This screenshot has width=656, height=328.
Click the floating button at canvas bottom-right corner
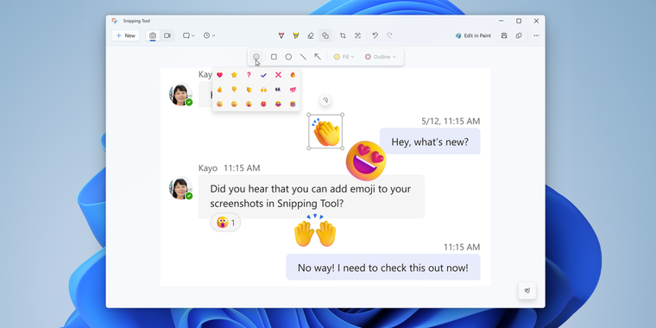(x=527, y=290)
